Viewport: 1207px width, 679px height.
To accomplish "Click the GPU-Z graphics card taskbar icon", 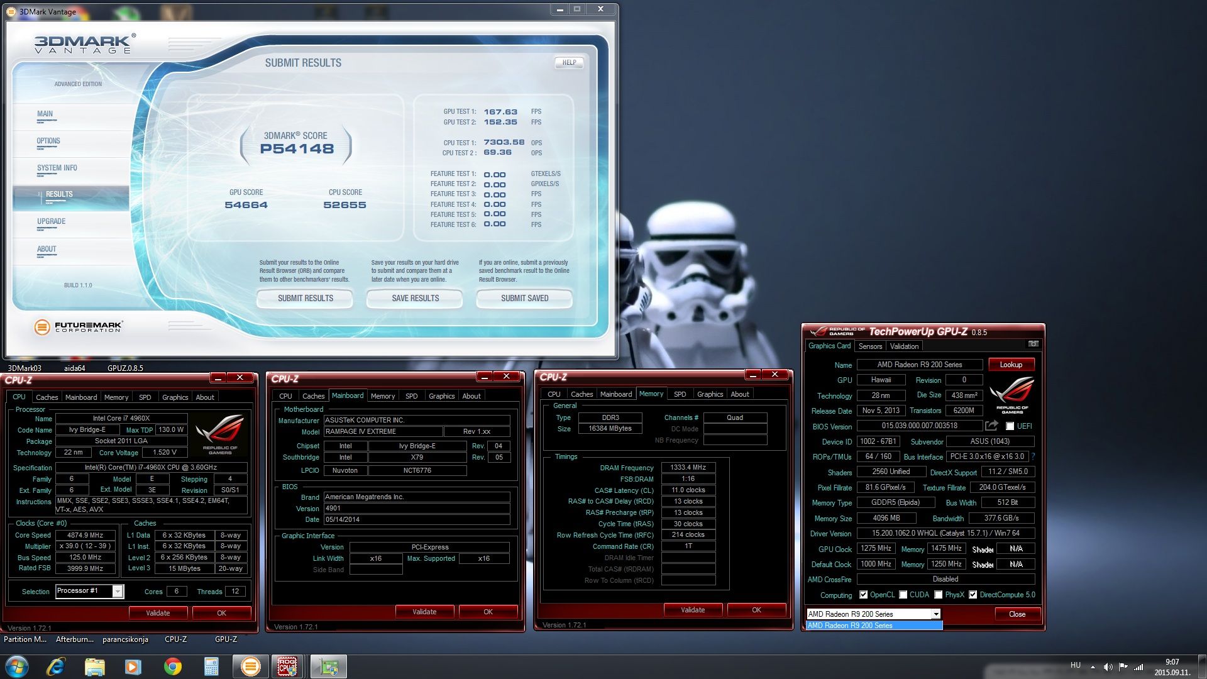I will 328,666.
